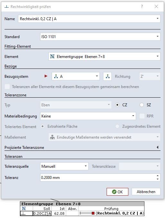Image resolution: width=165 pixels, height=218 pixels.
Task: Select the CZ radio button
Action: (117, 105)
